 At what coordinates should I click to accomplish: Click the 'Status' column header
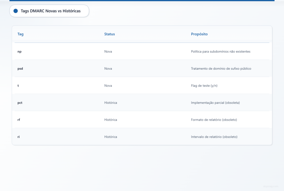tap(109, 34)
